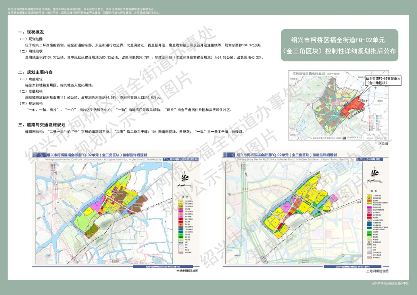Click the line 福全东部城镇发展区，绍兴城西人居拓展地
This screenshot has height=295, width=417.
click(x=59, y=85)
